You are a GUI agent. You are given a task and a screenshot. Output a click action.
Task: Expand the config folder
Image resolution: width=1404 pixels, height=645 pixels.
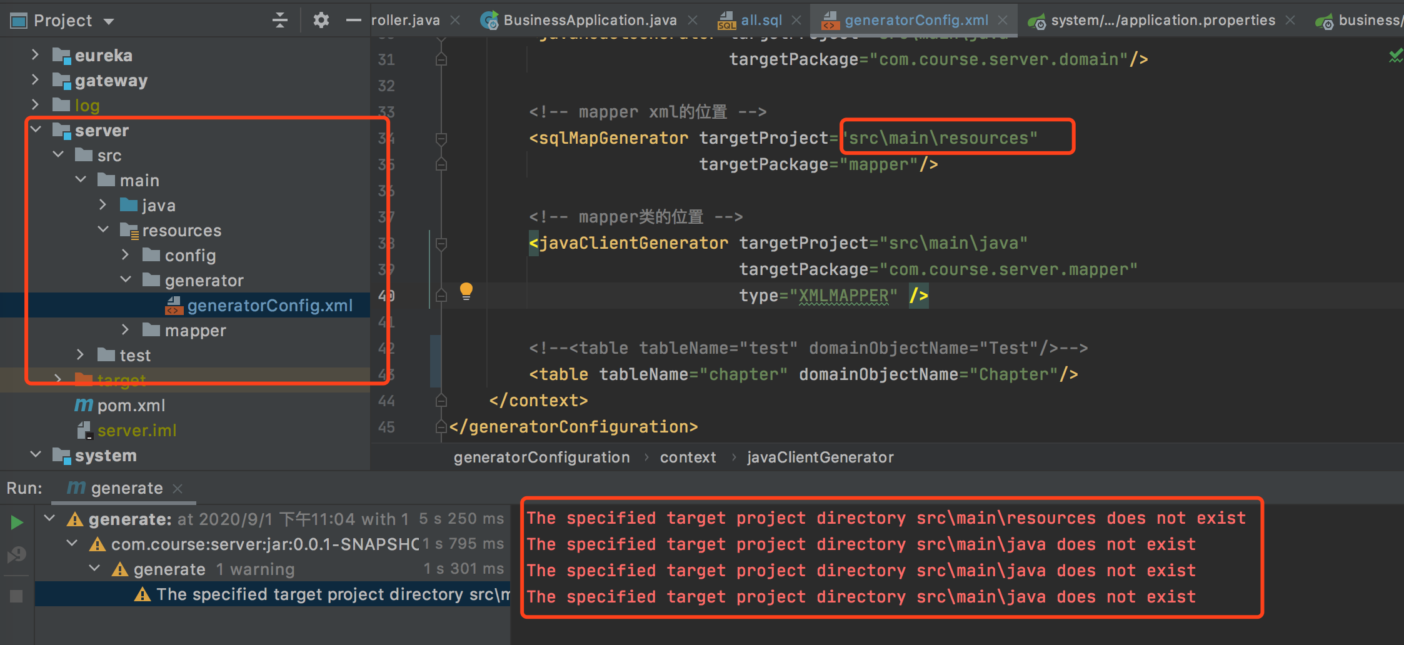126,255
